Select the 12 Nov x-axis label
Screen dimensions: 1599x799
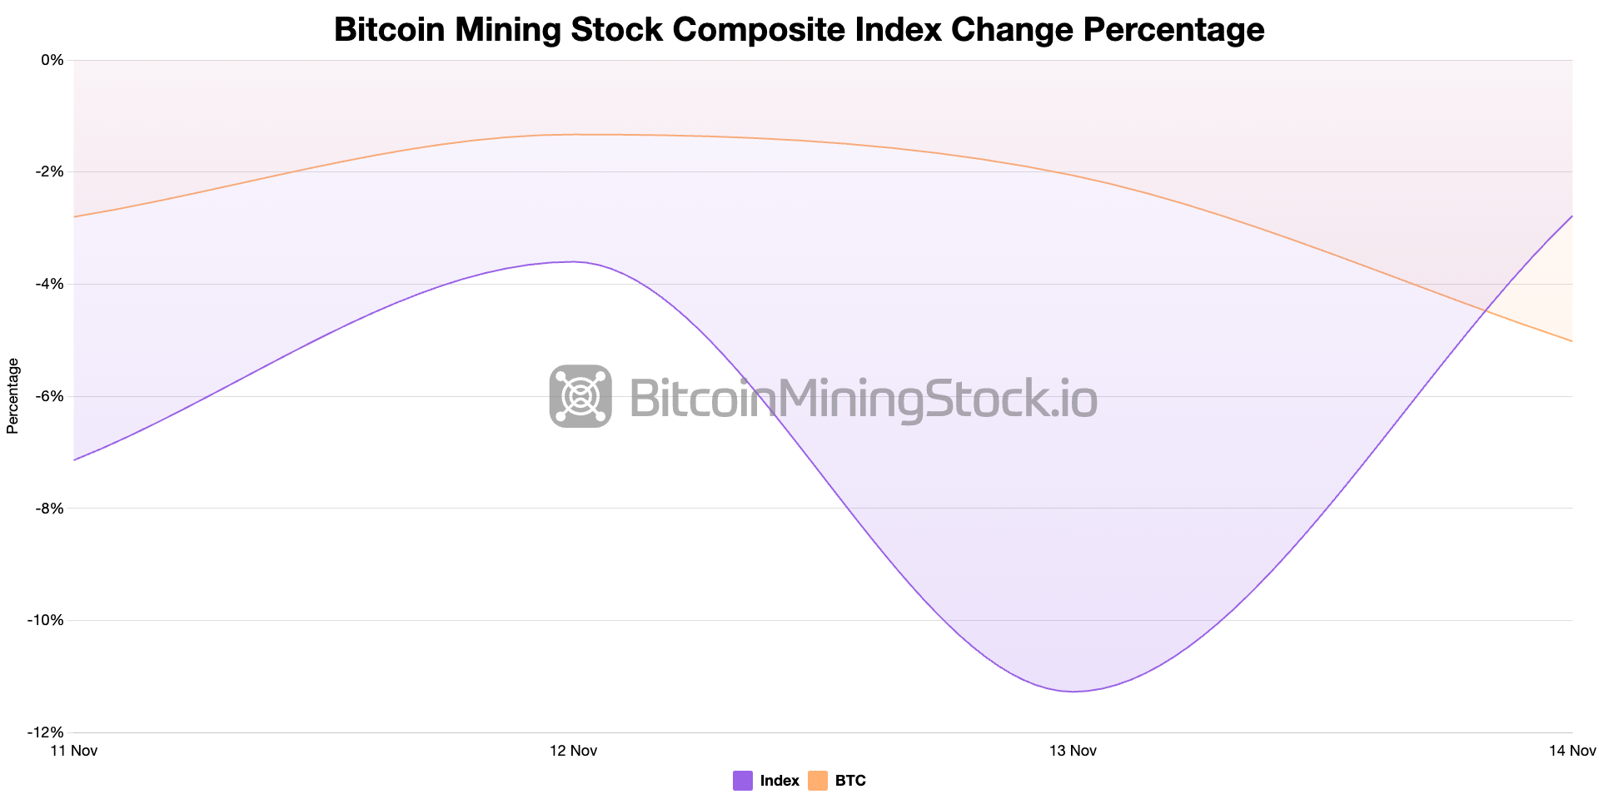tap(574, 751)
